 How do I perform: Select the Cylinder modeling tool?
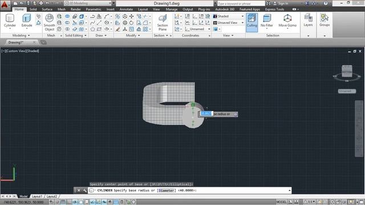(10, 21)
